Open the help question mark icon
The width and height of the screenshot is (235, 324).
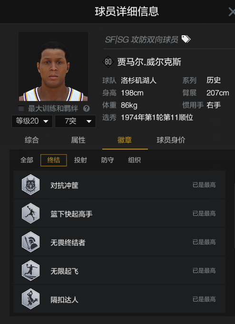86,109
